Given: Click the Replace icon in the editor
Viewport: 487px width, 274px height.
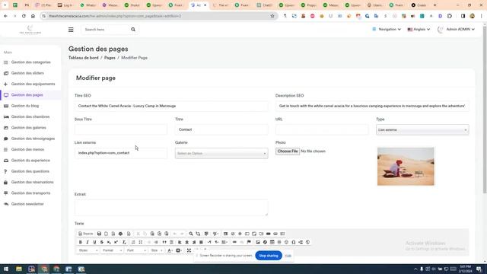Looking at the screenshot, I should tap(198, 234).
